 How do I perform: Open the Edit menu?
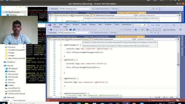[61, 24]
